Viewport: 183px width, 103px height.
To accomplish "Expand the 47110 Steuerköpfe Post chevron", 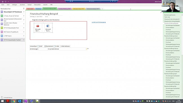I will coord(24,28).
